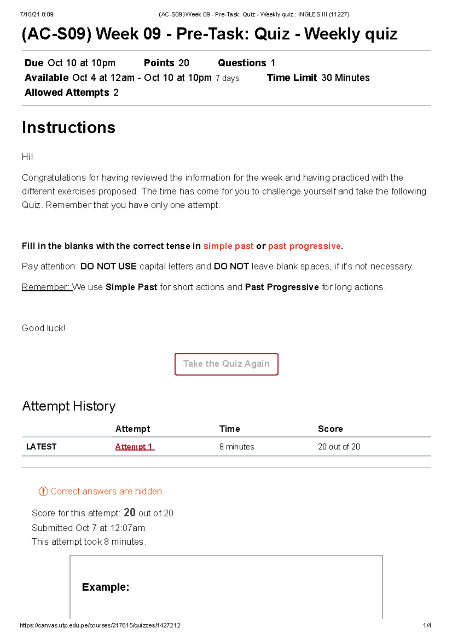Click the 8 minutes time cell
The width and height of the screenshot is (452, 640).
237,447
